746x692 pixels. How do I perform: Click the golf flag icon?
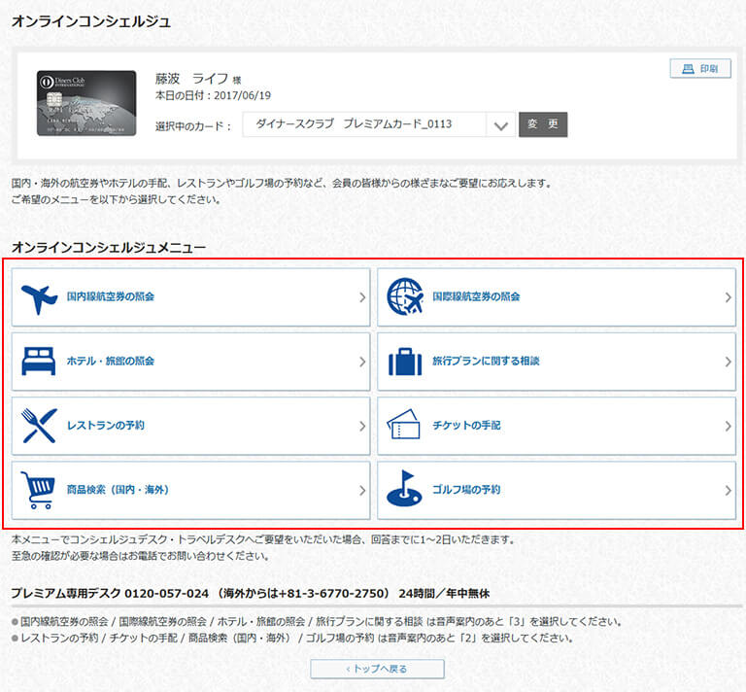pyautogui.click(x=405, y=490)
